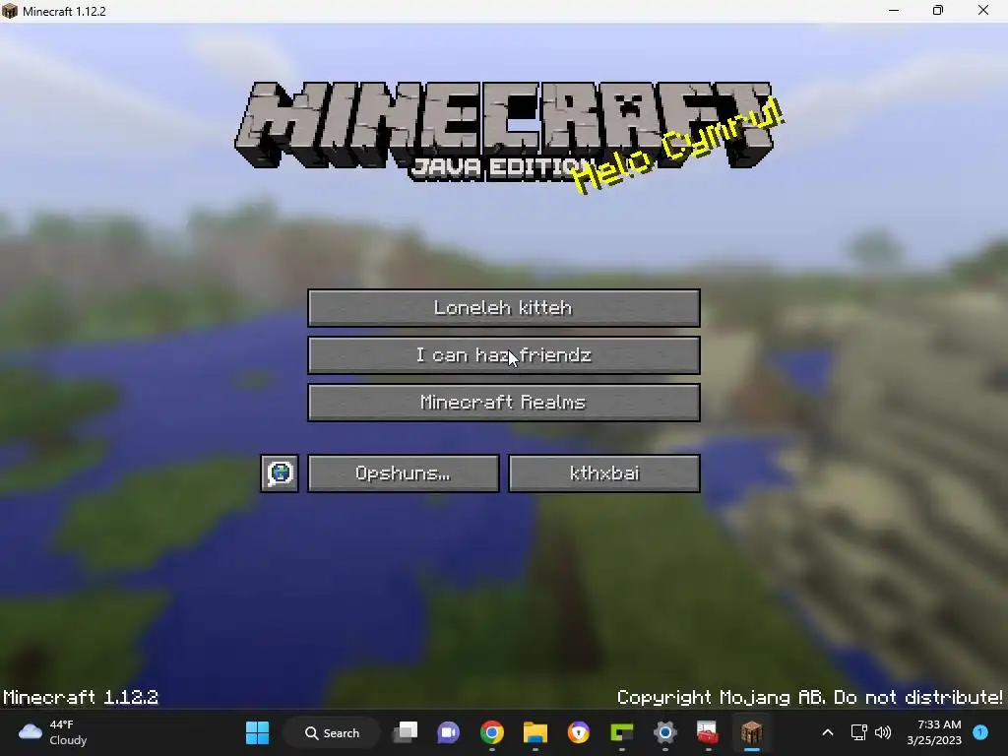Quit the game with kthxbai button
This screenshot has width=1008, height=756.
point(604,473)
